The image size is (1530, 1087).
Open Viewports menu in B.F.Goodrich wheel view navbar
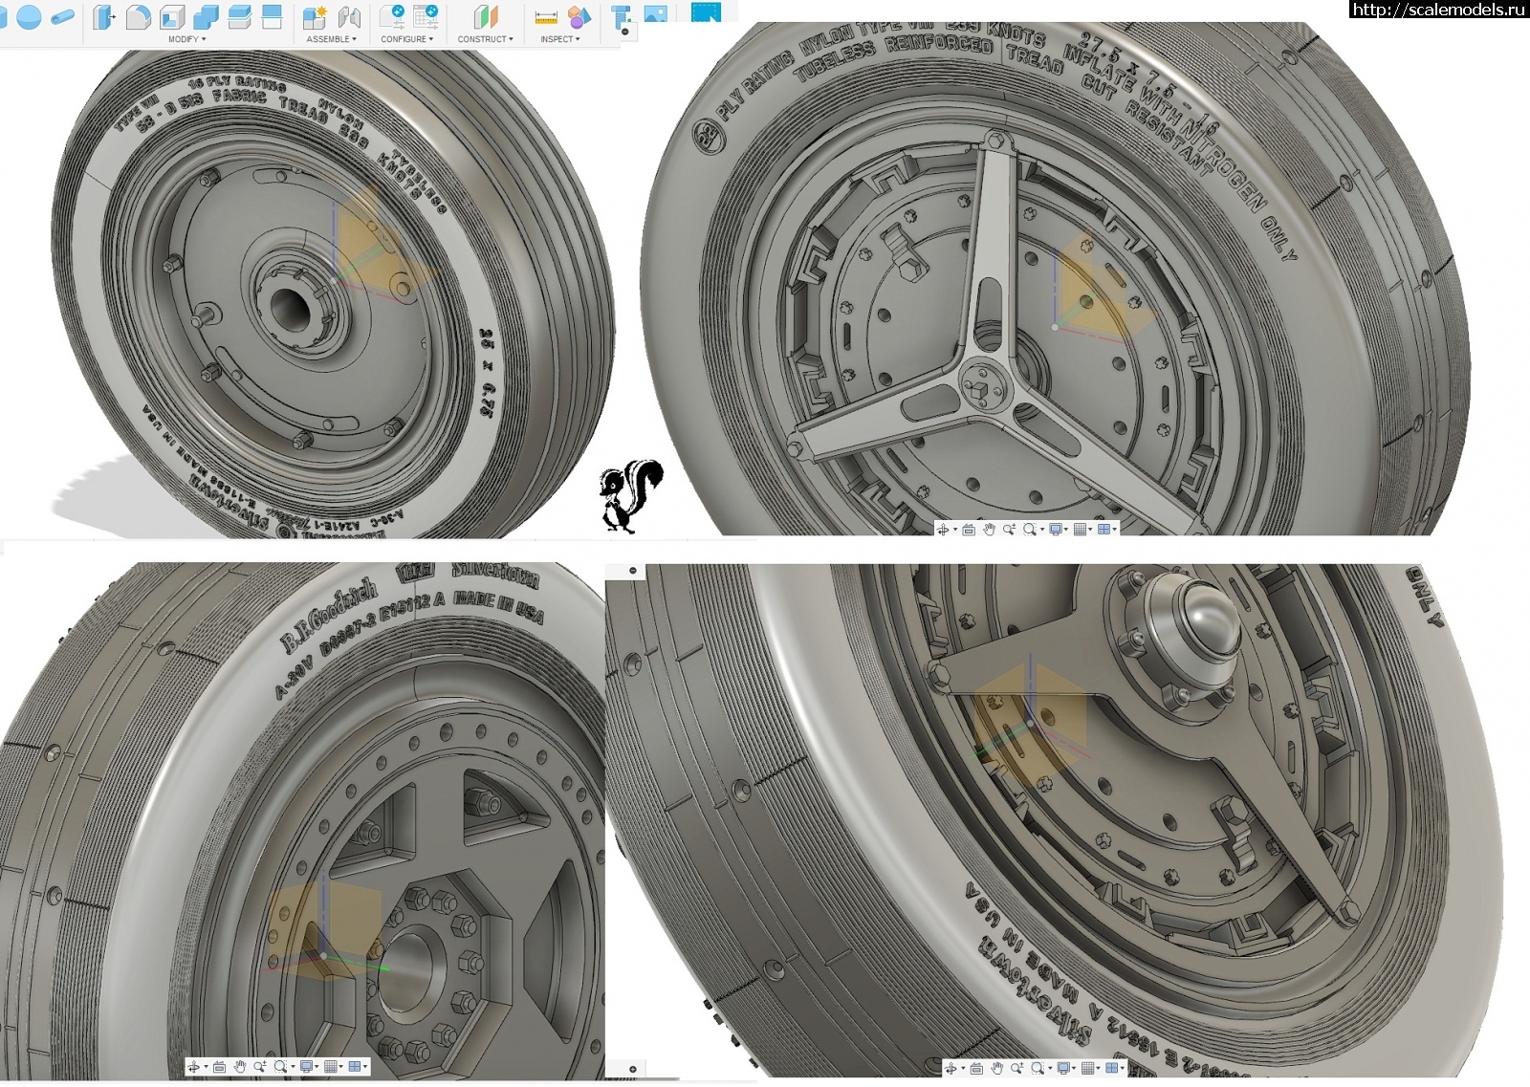[x=355, y=1066]
